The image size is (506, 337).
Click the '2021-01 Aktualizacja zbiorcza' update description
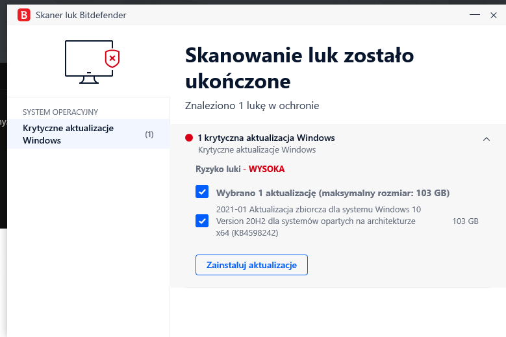tap(318, 221)
